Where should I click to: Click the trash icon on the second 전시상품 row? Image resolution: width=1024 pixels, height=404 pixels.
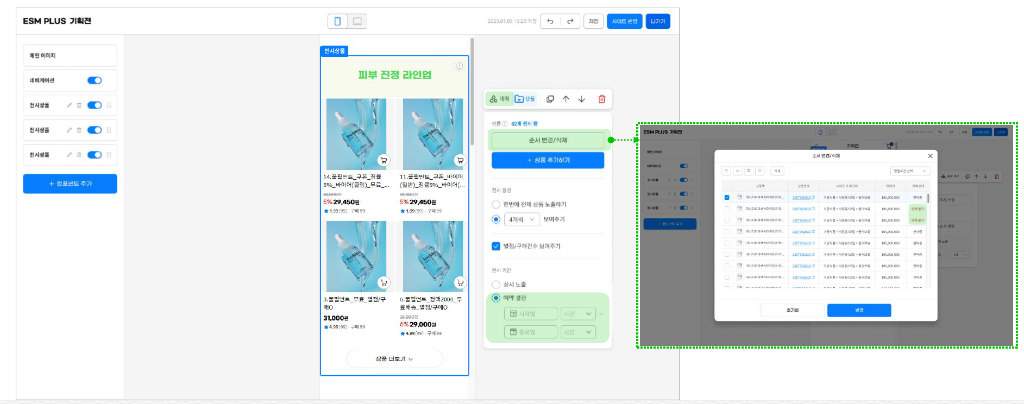(79, 130)
